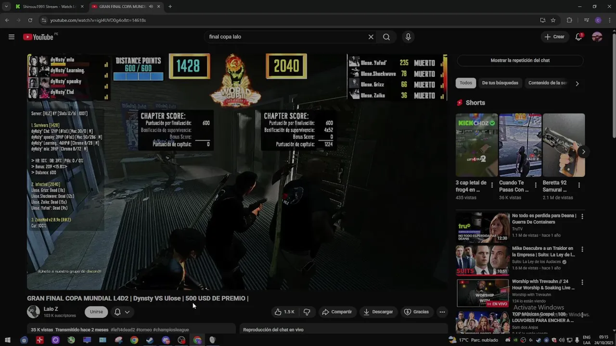Click the video player area
This screenshot has width=616, height=346.
click(237, 172)
